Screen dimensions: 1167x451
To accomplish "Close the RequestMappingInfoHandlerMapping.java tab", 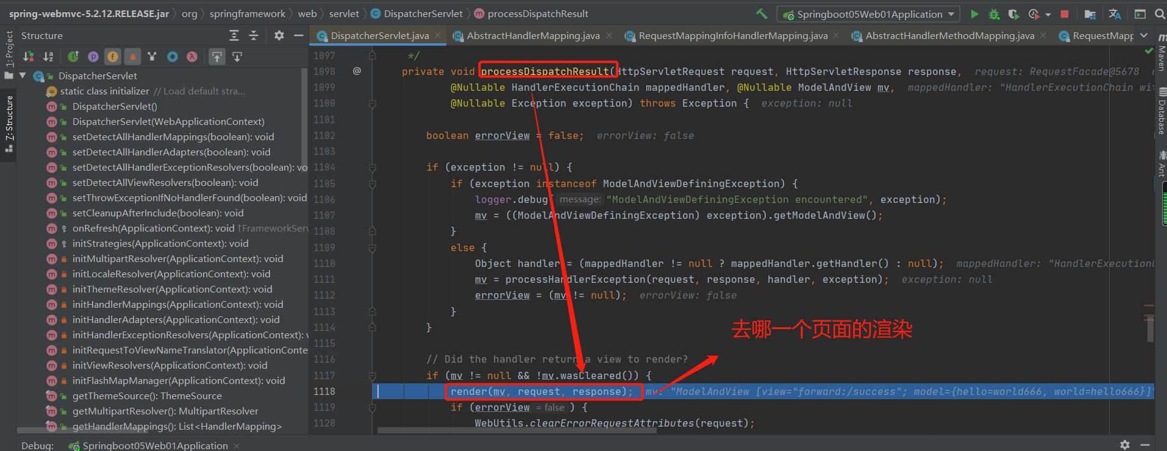I will coord(836,35).
